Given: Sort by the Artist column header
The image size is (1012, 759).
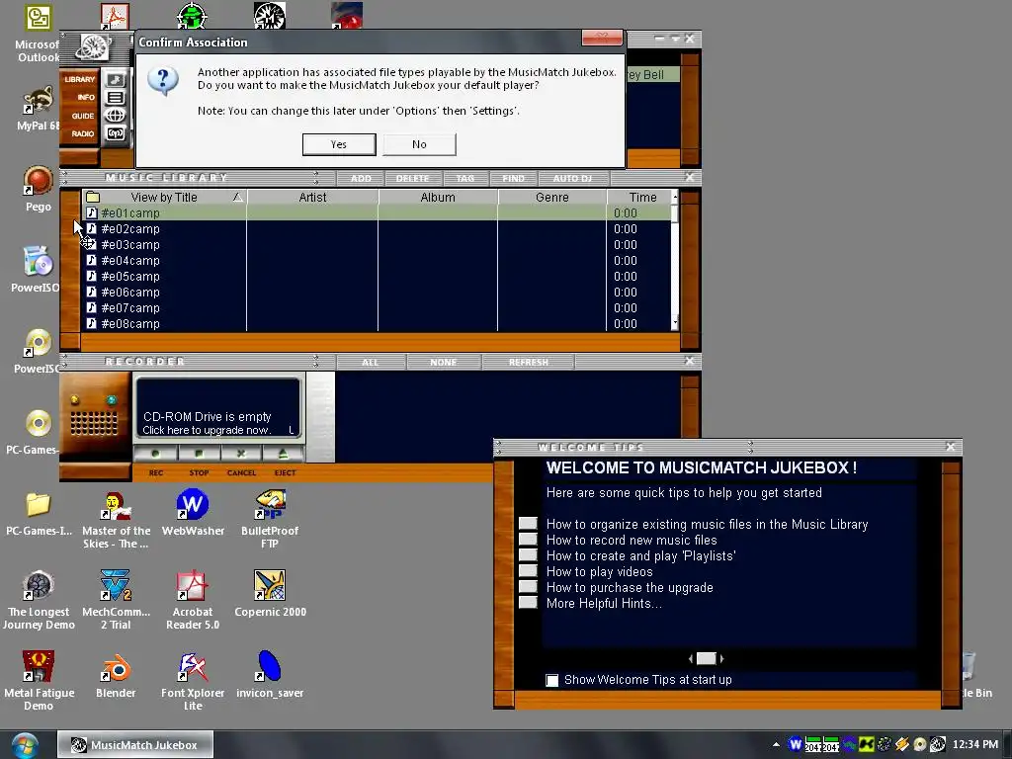Looking at the screenshot, I should (x=312, y=197).
